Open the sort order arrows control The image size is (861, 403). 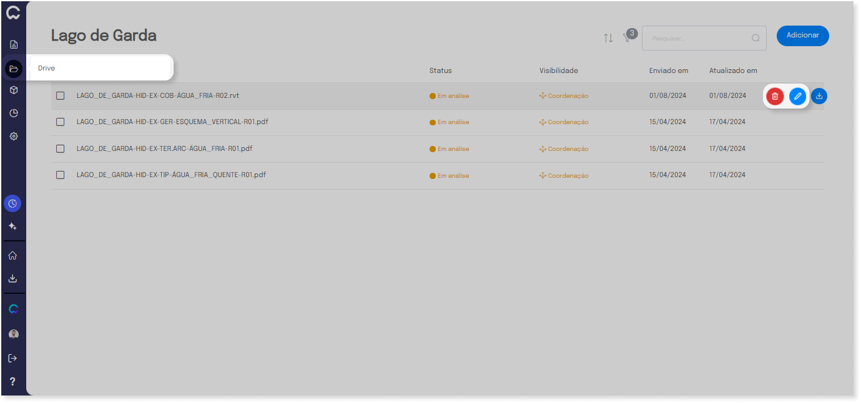(x=608, y=38)
